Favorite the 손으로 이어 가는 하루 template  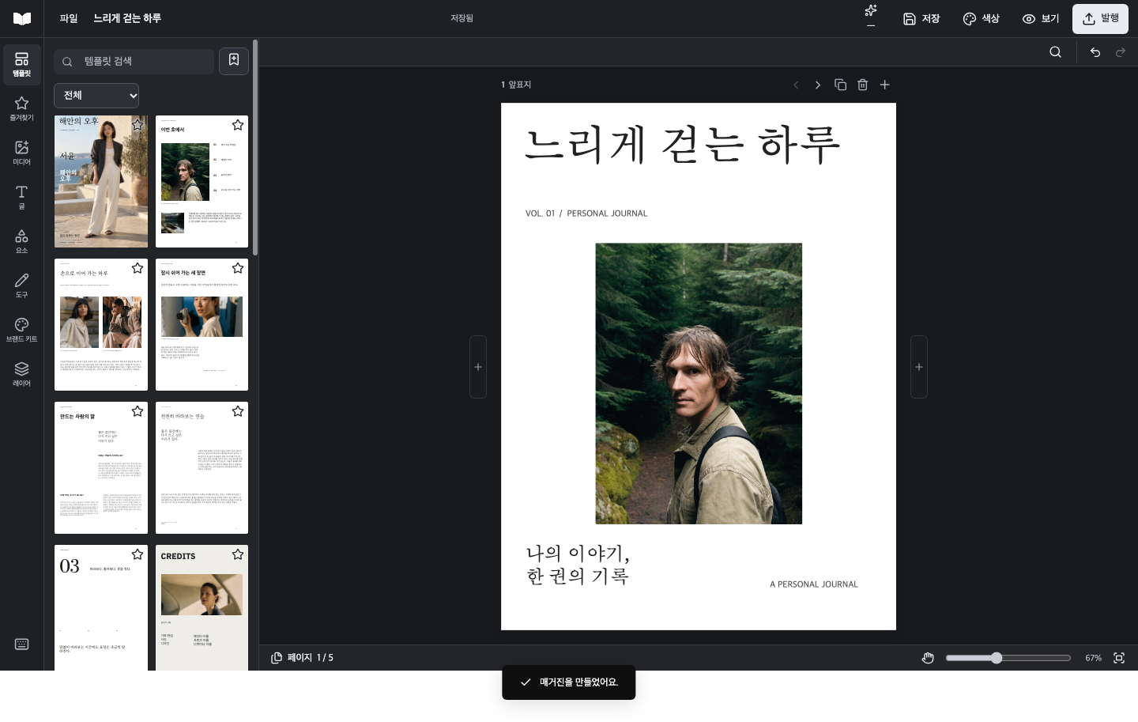pyautogui.click(x=138, y=268)
